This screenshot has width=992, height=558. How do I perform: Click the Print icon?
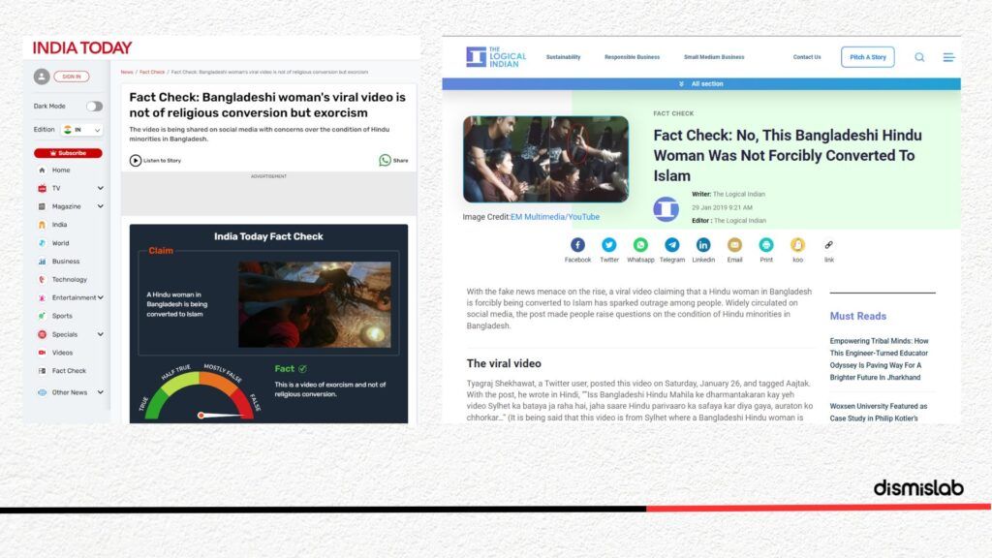(x=766, y=245)
